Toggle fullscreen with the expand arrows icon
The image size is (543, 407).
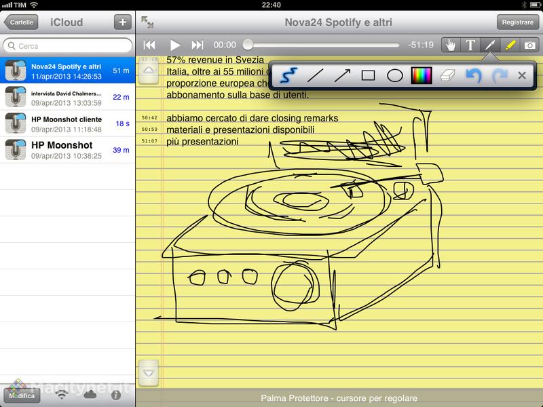point(147,22)
